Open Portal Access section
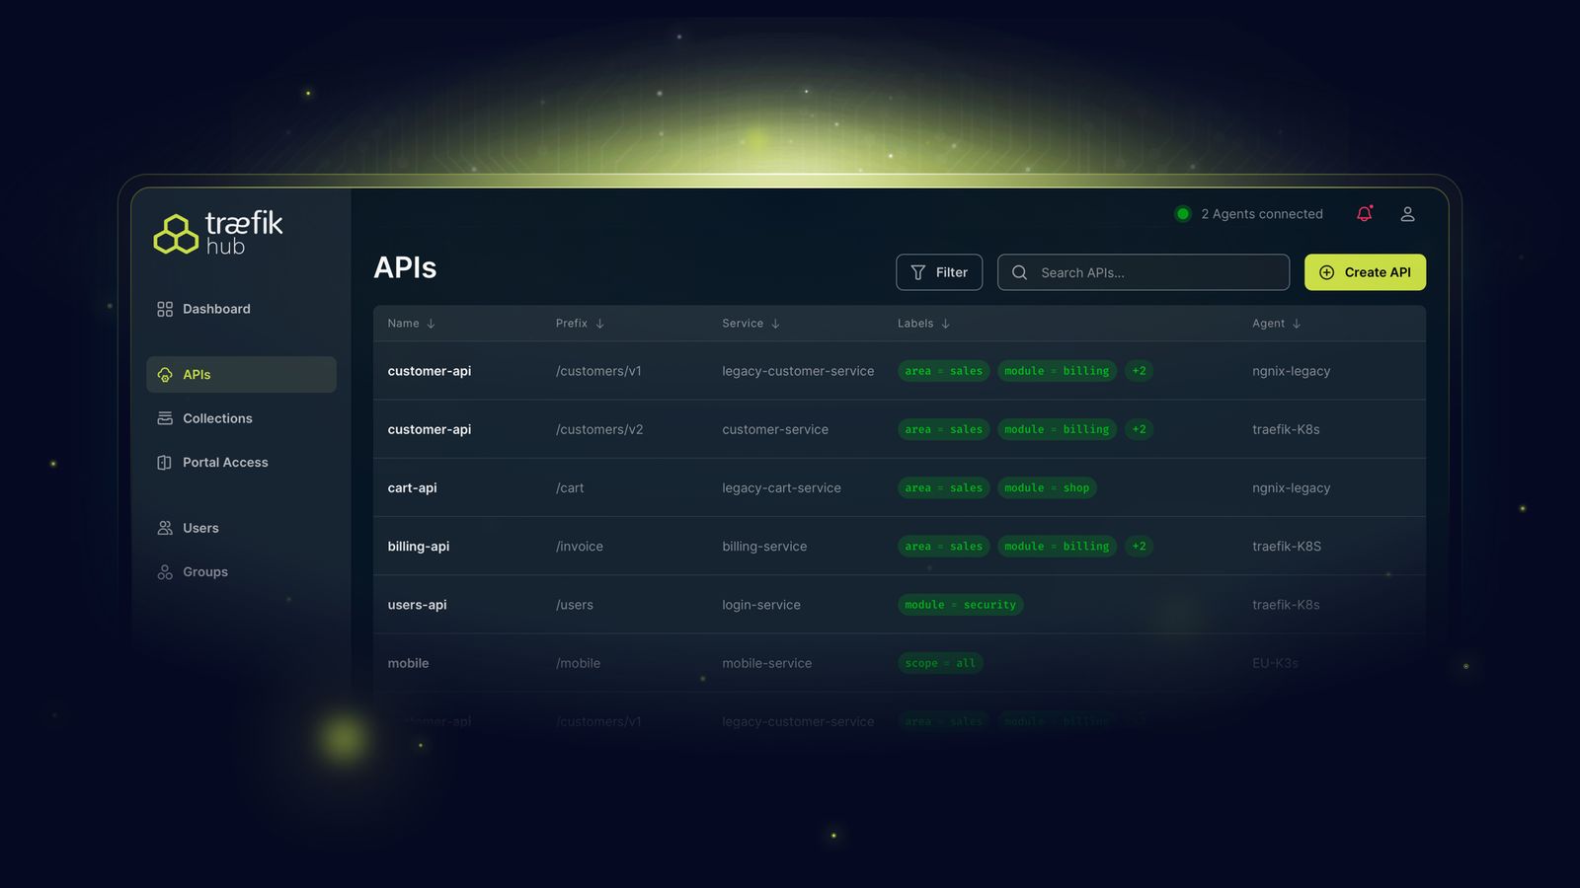The height and width of the screenshot is (888, 1580). pyautogui.click(x=225, y=462)
